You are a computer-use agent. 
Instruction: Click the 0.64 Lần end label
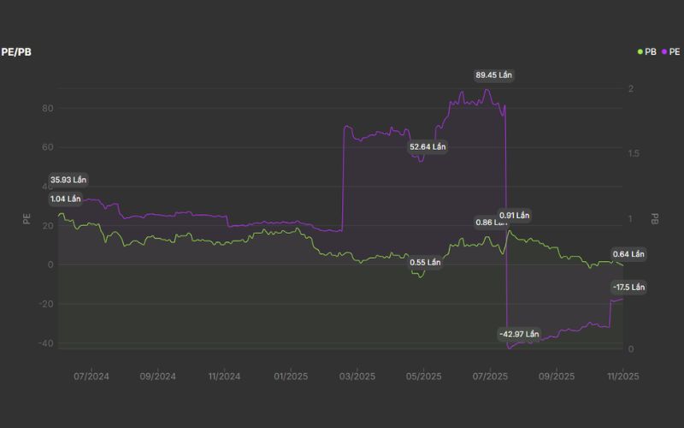coord(628,254)
